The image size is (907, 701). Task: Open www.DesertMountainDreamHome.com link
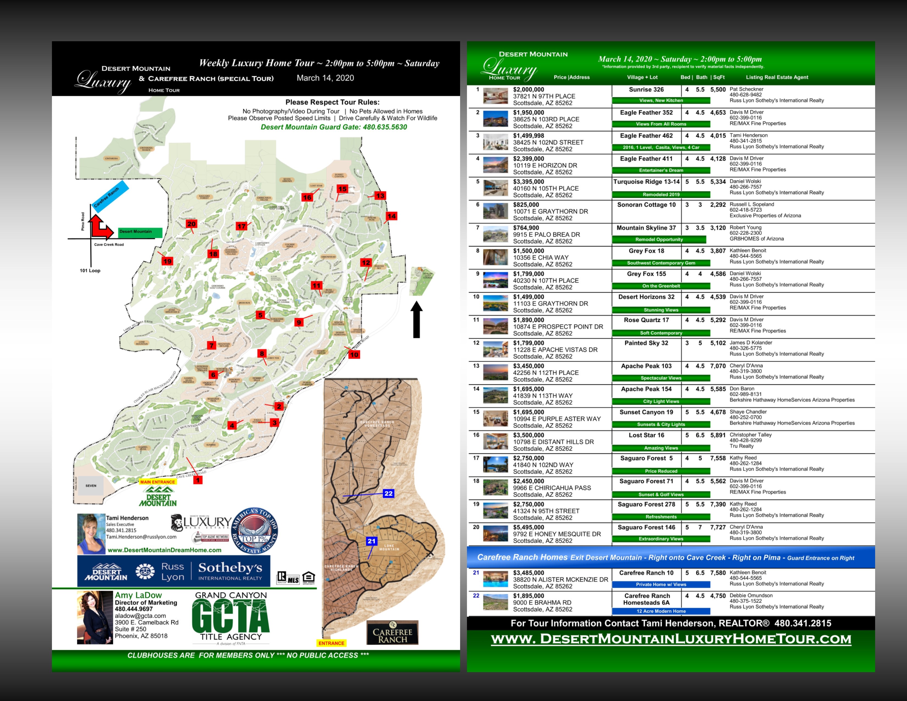coord(164,550)
